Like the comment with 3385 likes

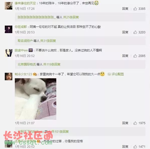pos(135,9)
